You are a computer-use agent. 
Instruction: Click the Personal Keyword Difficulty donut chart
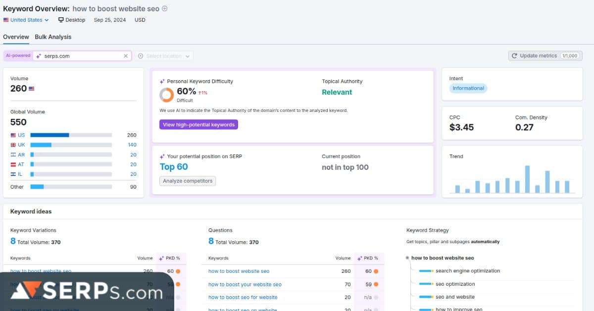pyautogui.click(x=166, y=95)
